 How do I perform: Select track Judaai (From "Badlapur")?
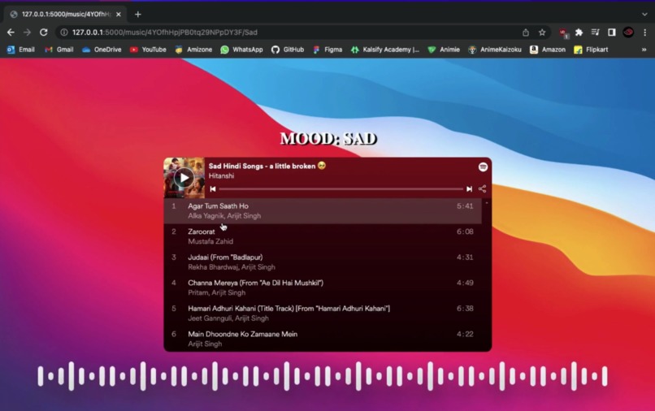pyautogui.click(x=323, y=262)
